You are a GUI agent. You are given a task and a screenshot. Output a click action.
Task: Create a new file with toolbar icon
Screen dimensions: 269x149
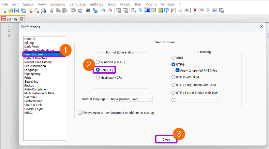4,11
